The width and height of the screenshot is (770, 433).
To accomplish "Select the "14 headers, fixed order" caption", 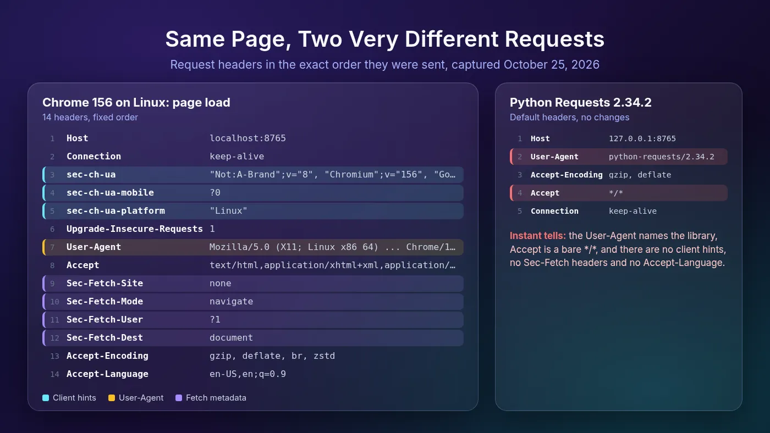I will [90, 117].
